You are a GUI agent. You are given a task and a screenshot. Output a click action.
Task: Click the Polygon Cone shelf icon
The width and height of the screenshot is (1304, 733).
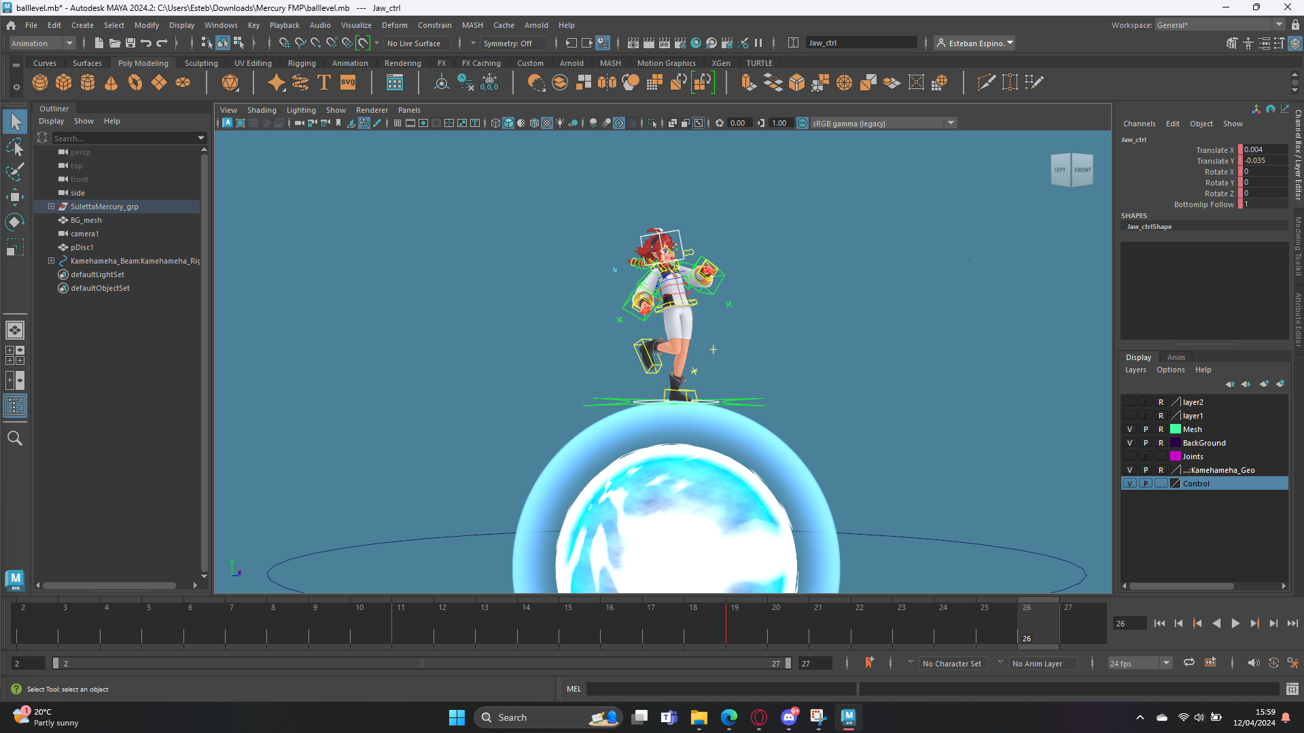[111, 83]
